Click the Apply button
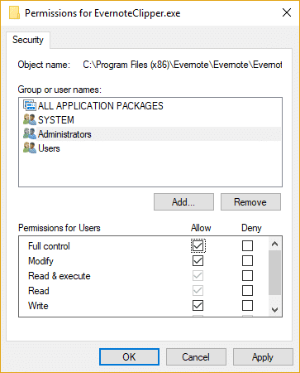300x373 pixels. click(x=263, y=357)
